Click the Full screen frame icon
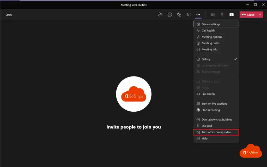This screenshot has height=167, width=267. click(198, 94)
